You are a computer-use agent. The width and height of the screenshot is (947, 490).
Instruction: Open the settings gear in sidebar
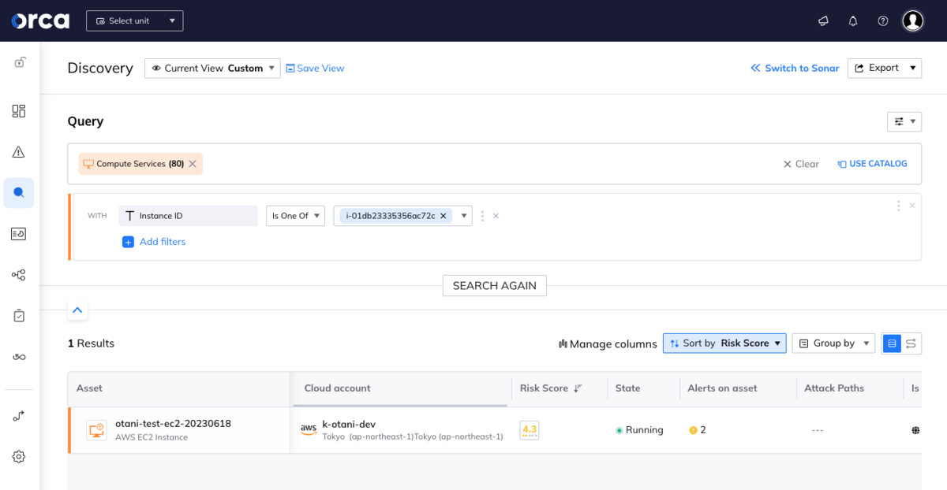click(19, 456)
